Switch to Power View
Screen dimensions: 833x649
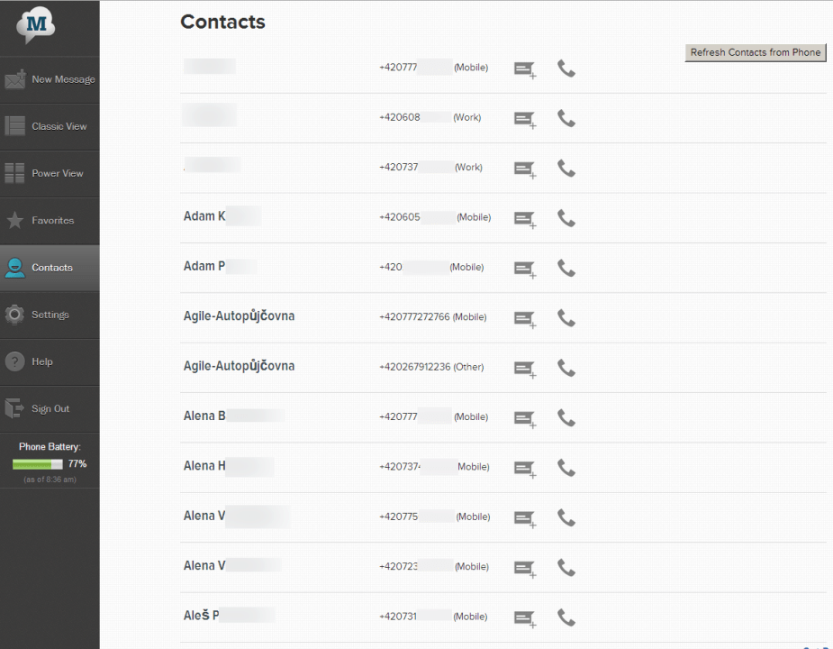point(50,173)
